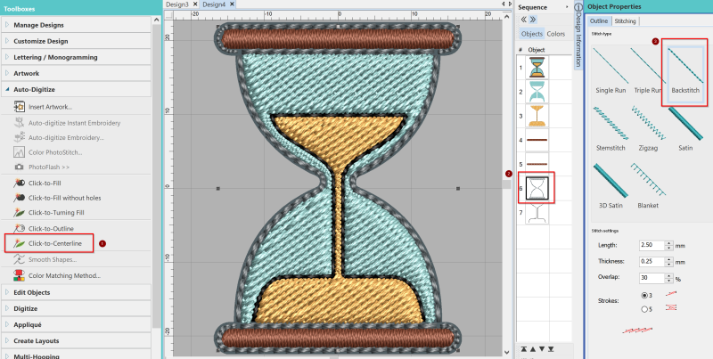Open the Colors tab in Sequence
Image resolution: width=713 pixels, height=359 pixels.
click(x=556, y=34)
